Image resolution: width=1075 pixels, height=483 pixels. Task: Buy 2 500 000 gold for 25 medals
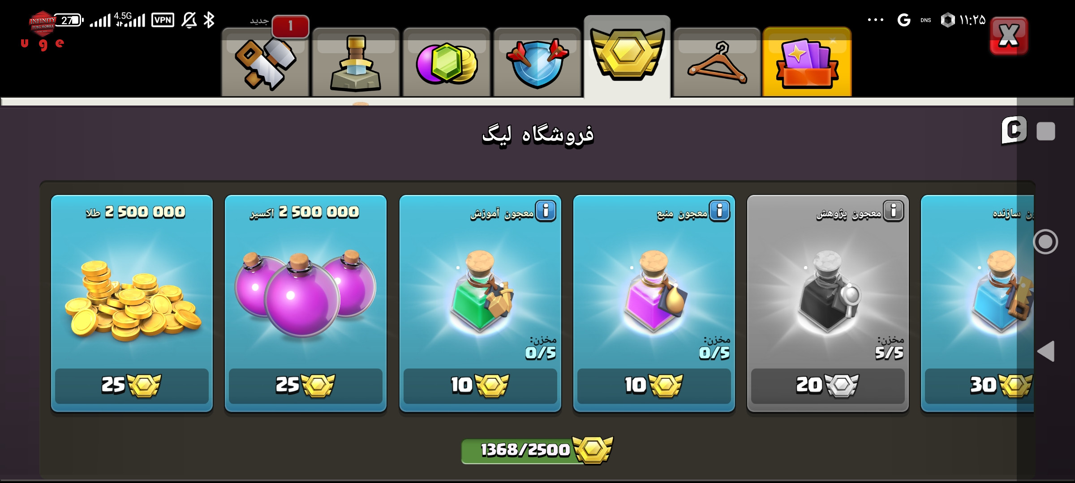coord(132,386)
